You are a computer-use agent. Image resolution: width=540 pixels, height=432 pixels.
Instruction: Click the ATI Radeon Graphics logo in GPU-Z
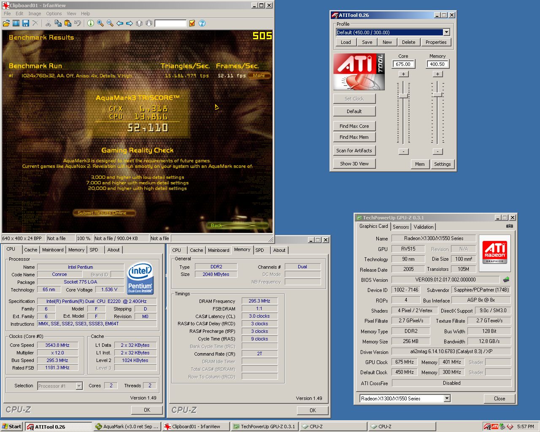(x=495, y=253)
